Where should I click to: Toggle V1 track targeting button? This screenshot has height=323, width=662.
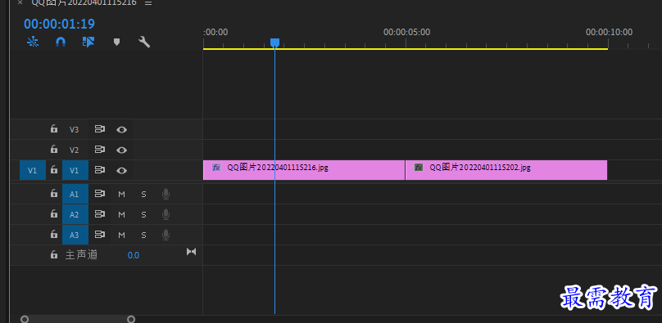pos(75,170)
